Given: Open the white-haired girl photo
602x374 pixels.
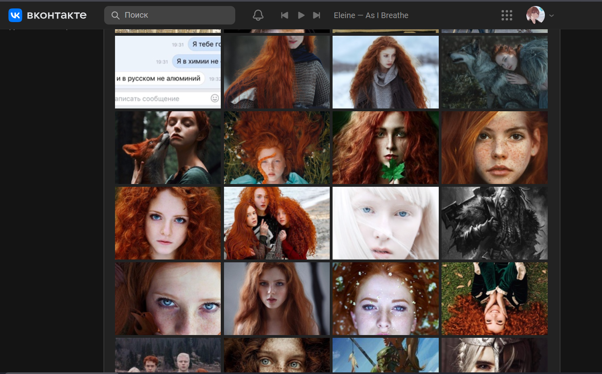Looking at the screenshot, I should [x=385, y=223].
